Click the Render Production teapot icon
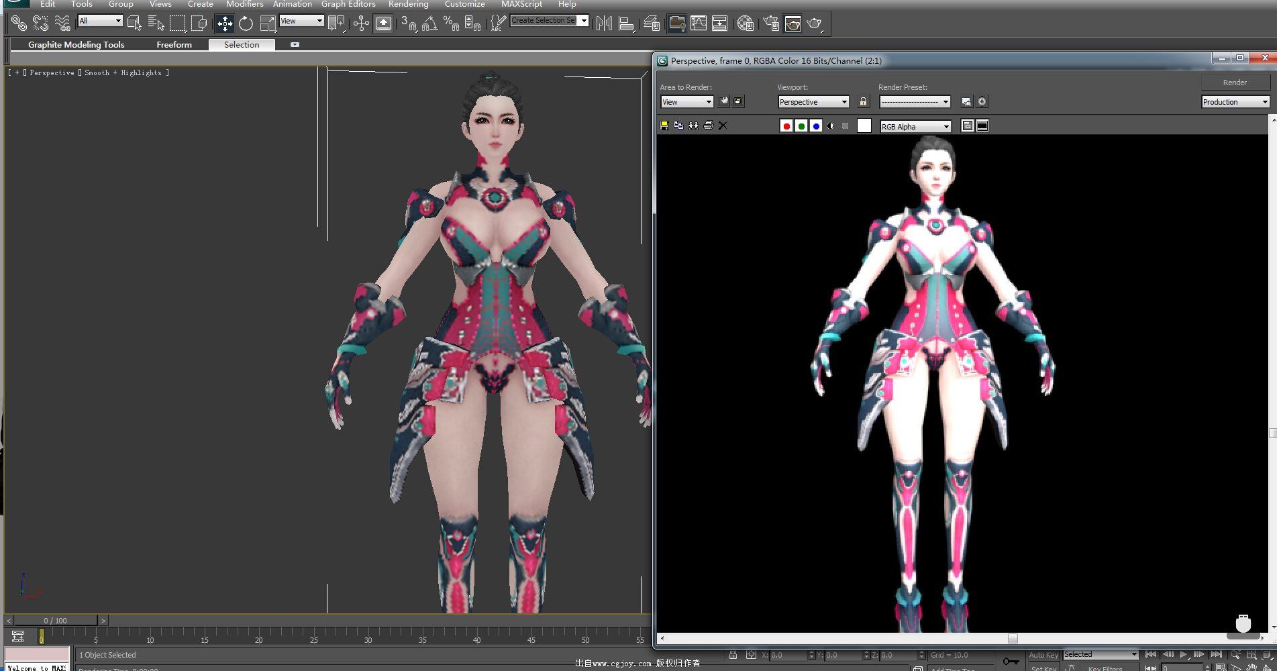The width and height of the screenshot is (1277, 671). coord(815,23)
